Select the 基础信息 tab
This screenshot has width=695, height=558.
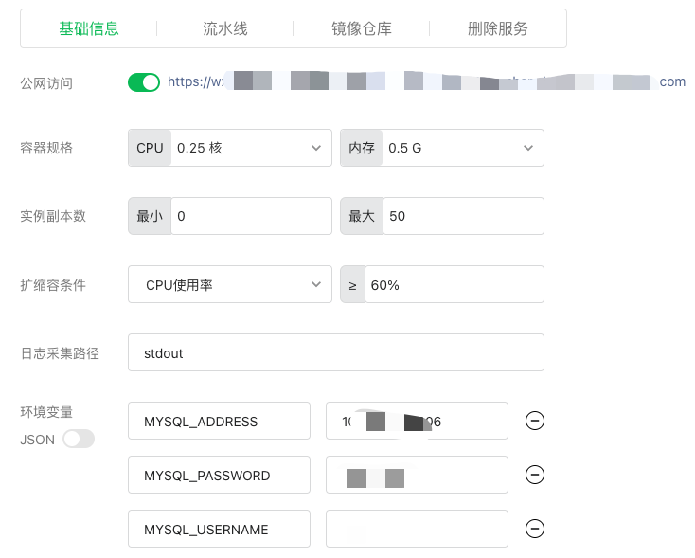(89, 28)
